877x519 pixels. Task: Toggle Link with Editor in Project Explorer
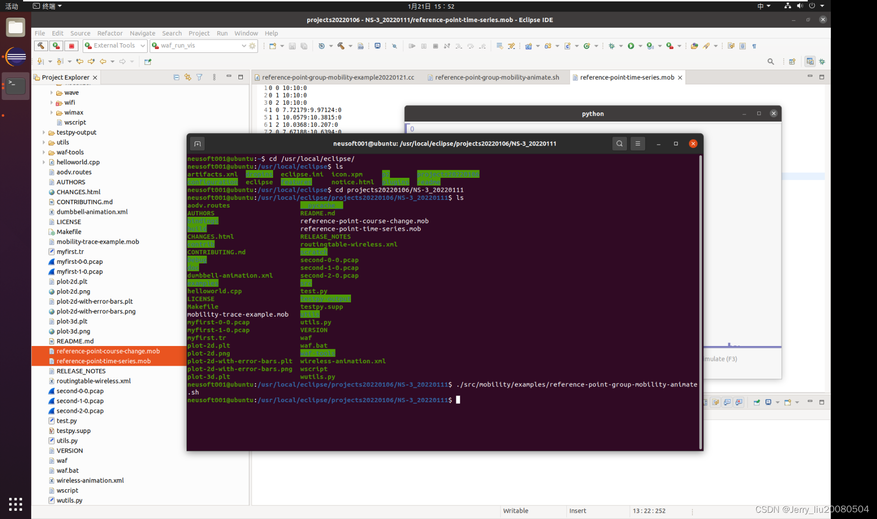(188, 77)
